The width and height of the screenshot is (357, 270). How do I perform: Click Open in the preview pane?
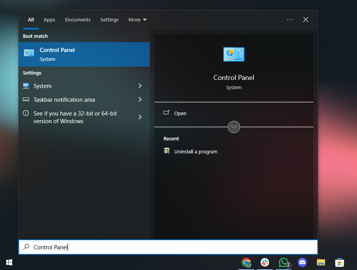point(180,113)
